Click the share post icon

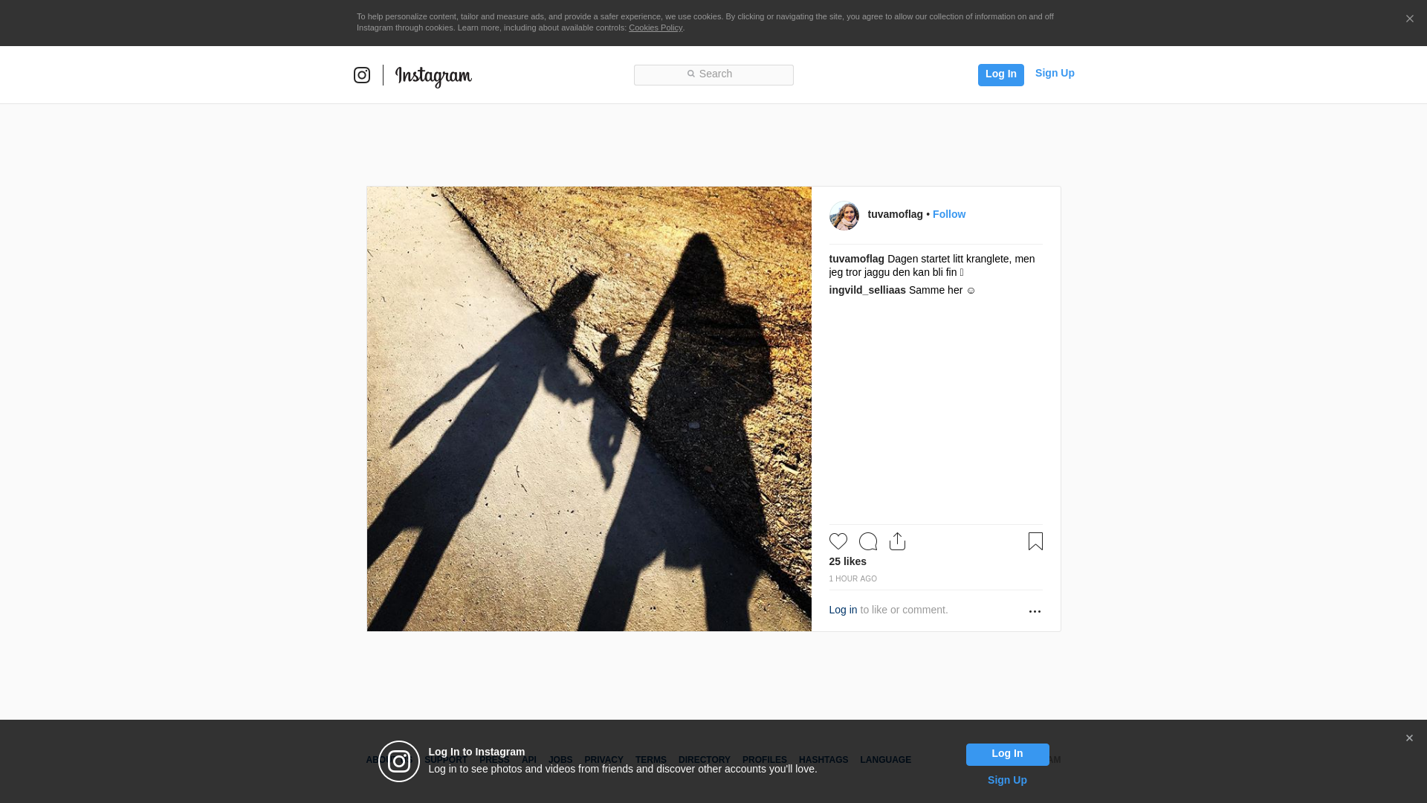(x=897, y=541)
